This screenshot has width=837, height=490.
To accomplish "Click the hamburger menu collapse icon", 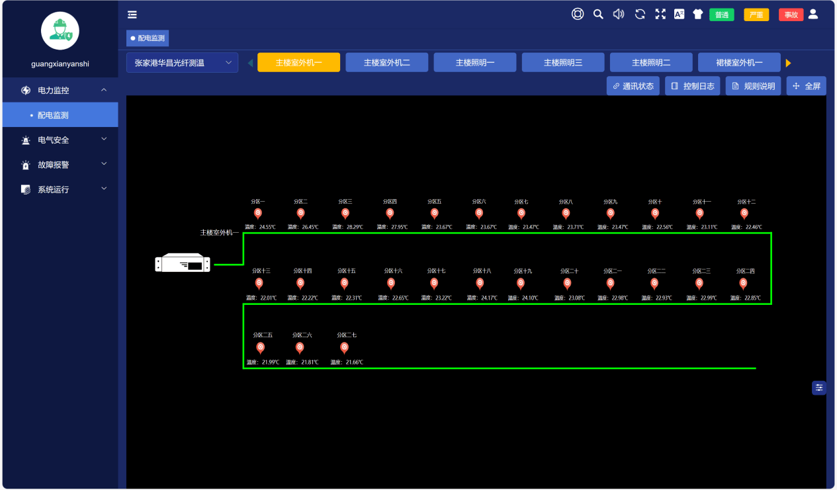I will (x=132, y=15).
